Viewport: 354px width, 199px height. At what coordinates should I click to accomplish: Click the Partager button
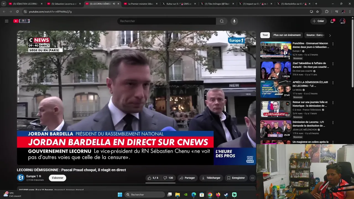[x=187, y=178]
